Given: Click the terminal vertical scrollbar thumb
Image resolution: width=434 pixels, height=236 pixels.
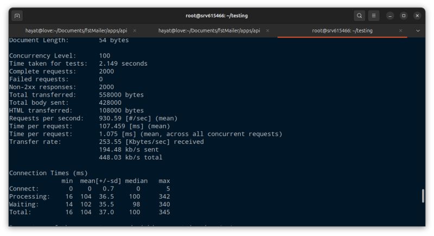Looking at the screenshot, I should pos(423,196).
